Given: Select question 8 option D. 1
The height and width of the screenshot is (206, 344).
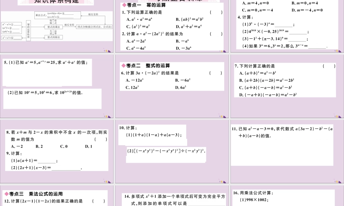Looking at the screenshot, I should click(88, 147).
